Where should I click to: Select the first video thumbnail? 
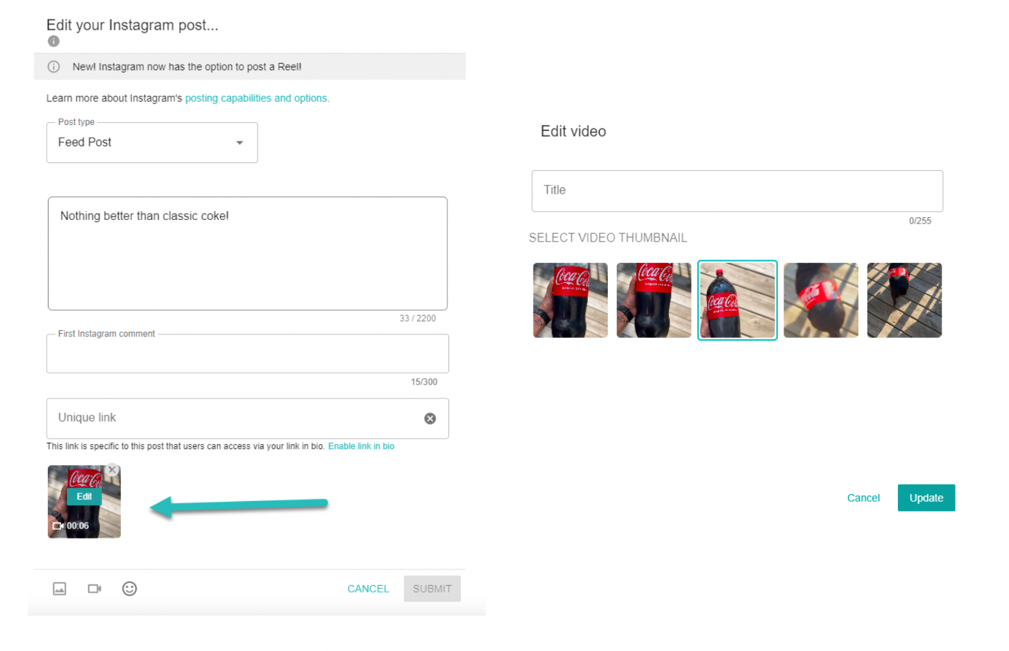(x=570, y=301)
